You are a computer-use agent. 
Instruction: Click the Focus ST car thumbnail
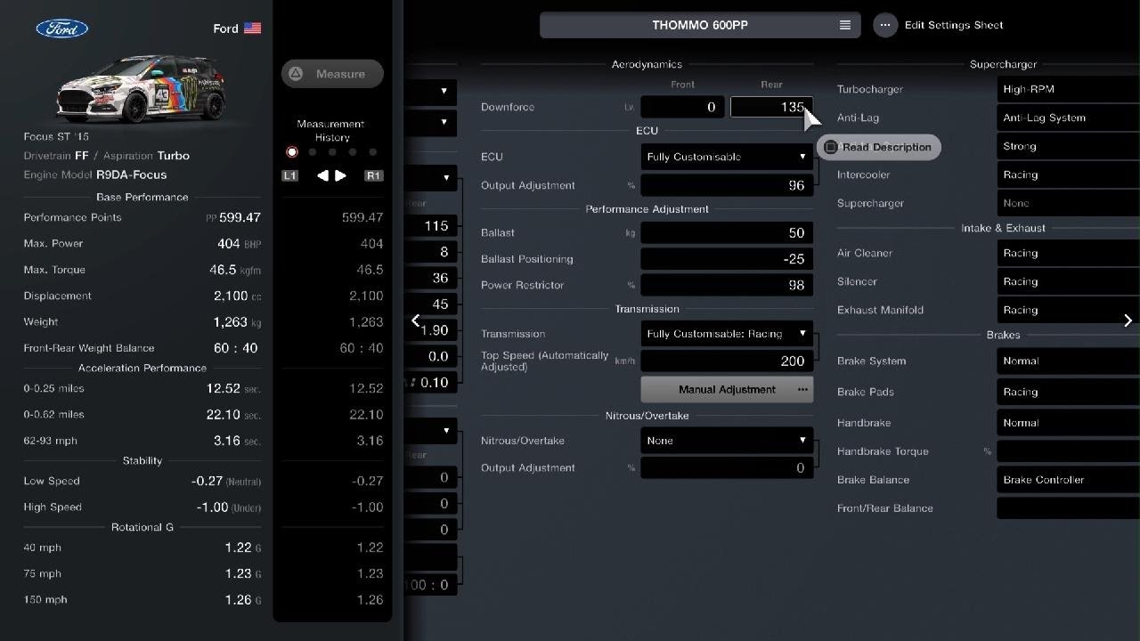[140, 89]
